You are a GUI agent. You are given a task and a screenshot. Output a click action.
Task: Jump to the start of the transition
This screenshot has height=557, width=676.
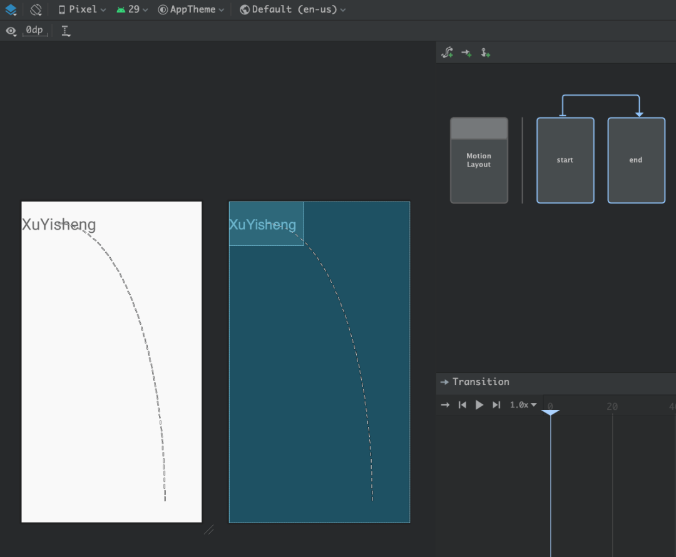pyautogui.click(x=462, y=405)
